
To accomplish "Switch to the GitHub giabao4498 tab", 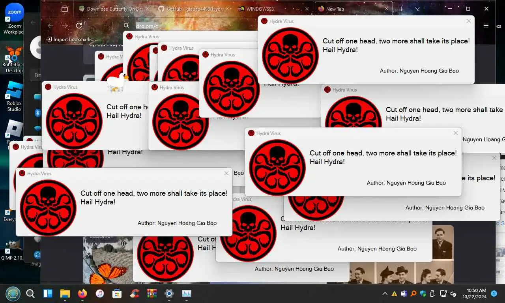I will [194, 9].
